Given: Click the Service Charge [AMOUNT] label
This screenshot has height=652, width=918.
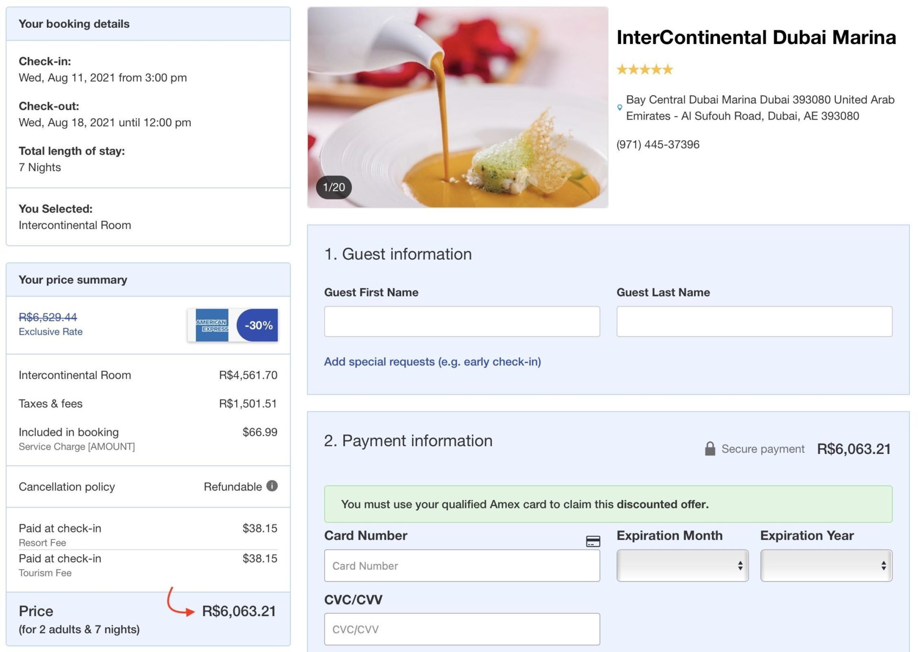Looking at the screenshot, I should point(76,446).
